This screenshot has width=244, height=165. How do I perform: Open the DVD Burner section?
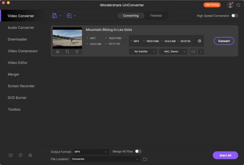[x=17, y=98]
